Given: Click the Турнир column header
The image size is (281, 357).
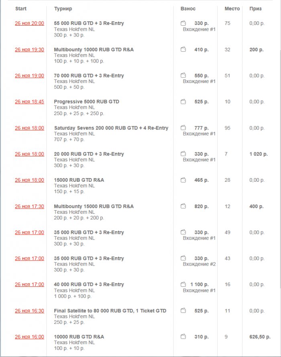Looking at the screenshot, I should click(63, 9).
